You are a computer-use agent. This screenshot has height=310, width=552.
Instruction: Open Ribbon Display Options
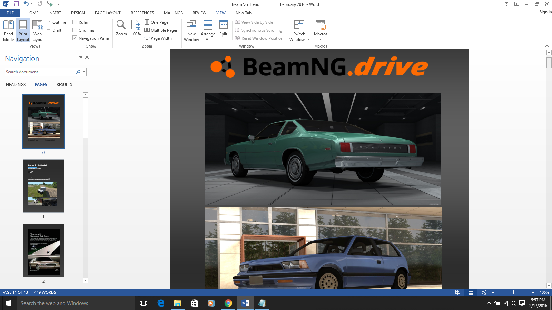tap(516, 4)
